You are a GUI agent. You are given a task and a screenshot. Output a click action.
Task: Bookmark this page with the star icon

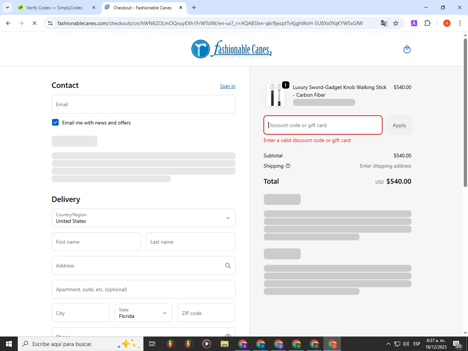(396, 23)
